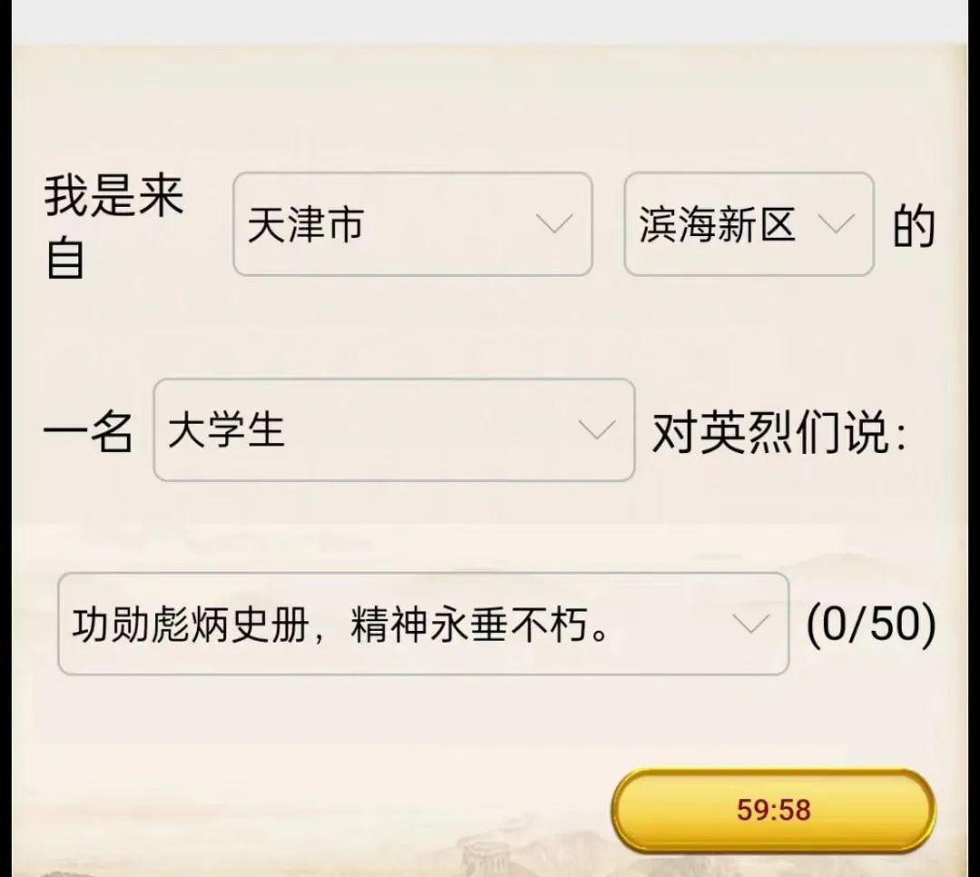Click the 大学生 text in identity box
Screen dimensions: 980x877
(x=226, y=429)
